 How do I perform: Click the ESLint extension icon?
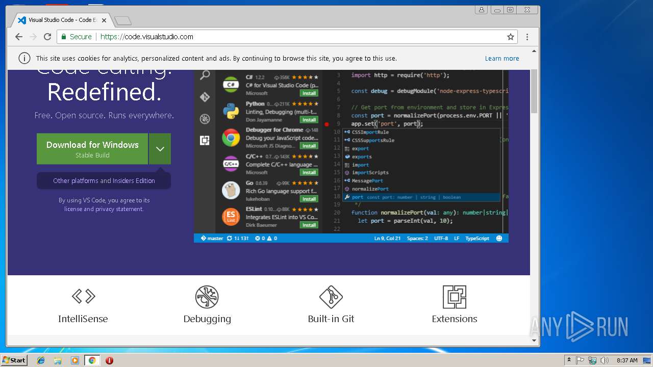pos(231,217)
